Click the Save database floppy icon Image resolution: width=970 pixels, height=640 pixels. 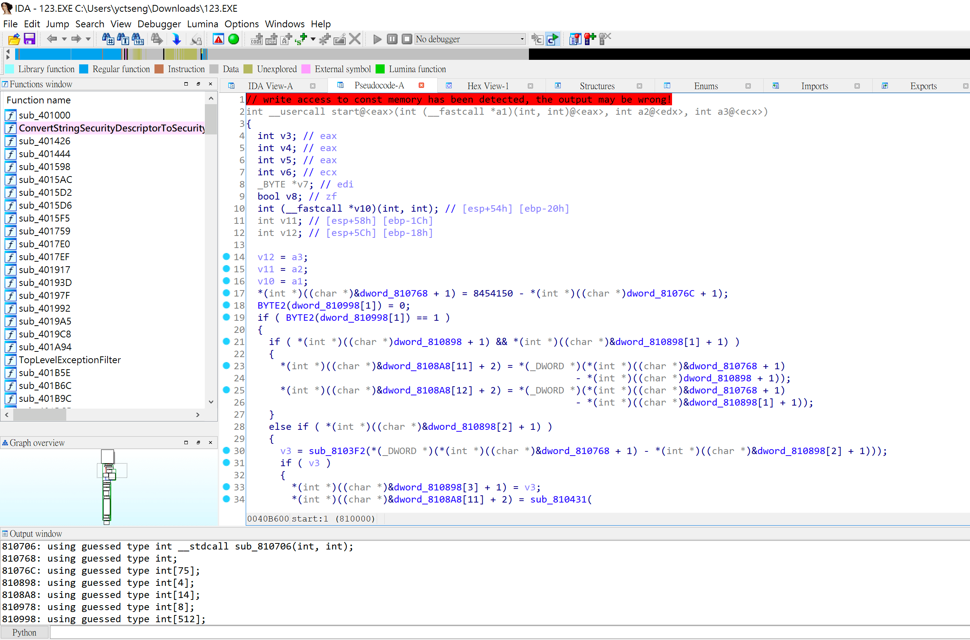click(30, 39)
